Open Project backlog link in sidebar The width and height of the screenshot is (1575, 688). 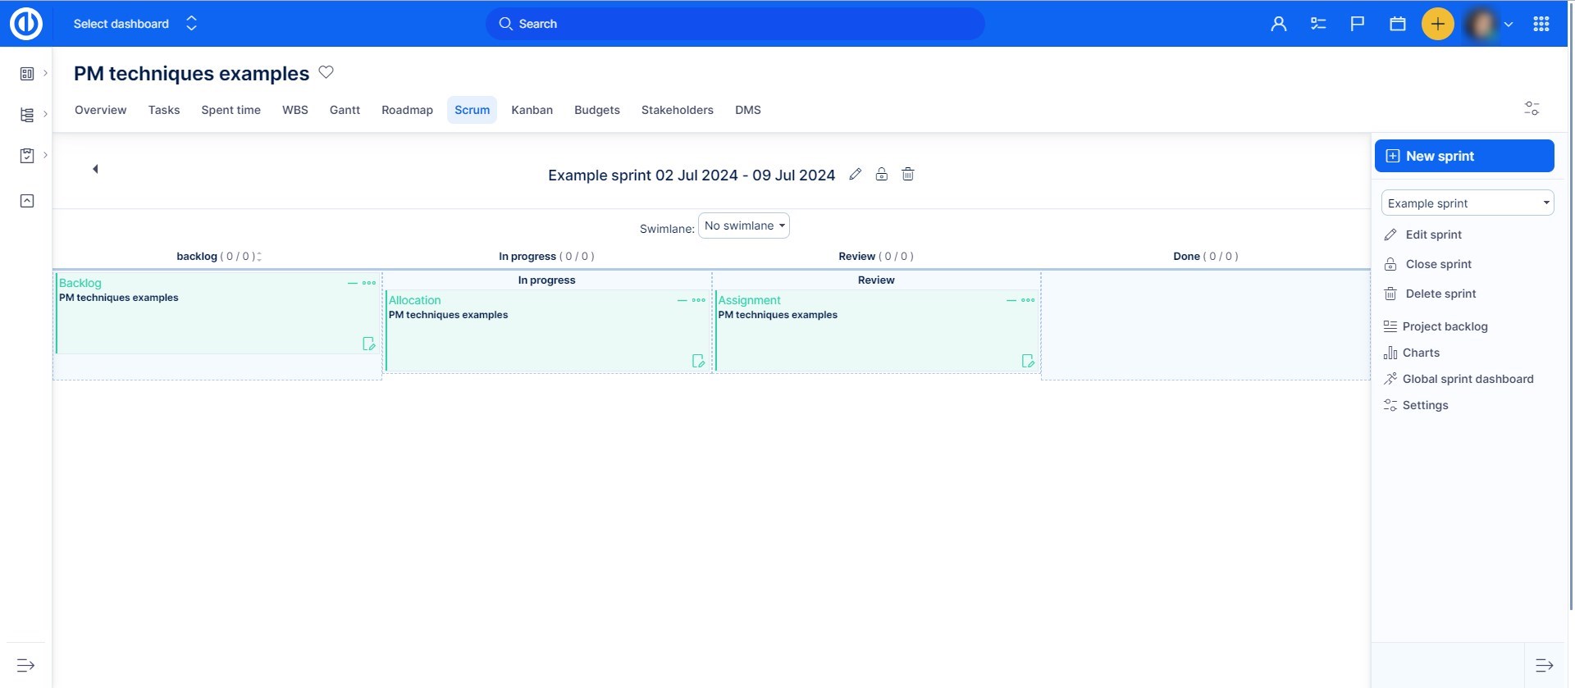(1444, 326)
